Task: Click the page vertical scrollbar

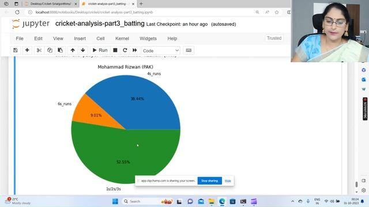Action: click(356, 185)
